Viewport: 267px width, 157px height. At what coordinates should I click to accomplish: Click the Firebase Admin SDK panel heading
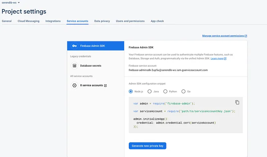pyautogui.click(x=141, y=47)
